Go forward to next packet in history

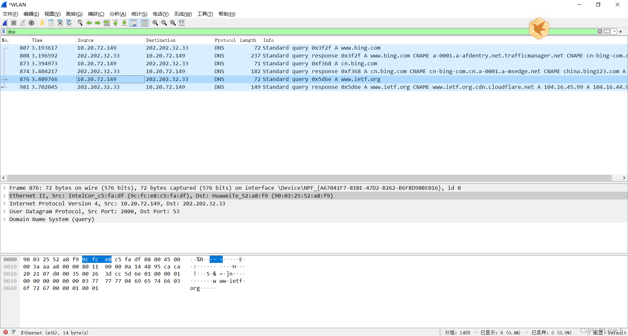coord(98,23)
